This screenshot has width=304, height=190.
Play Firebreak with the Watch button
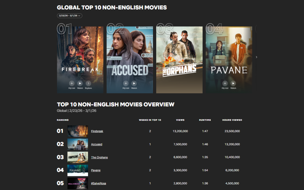click(80, 83)
